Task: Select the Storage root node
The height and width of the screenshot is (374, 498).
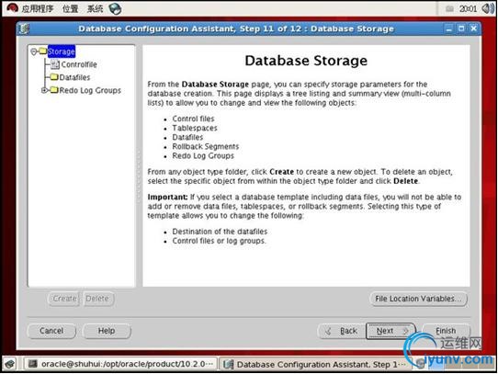Action: pos(62,51)
